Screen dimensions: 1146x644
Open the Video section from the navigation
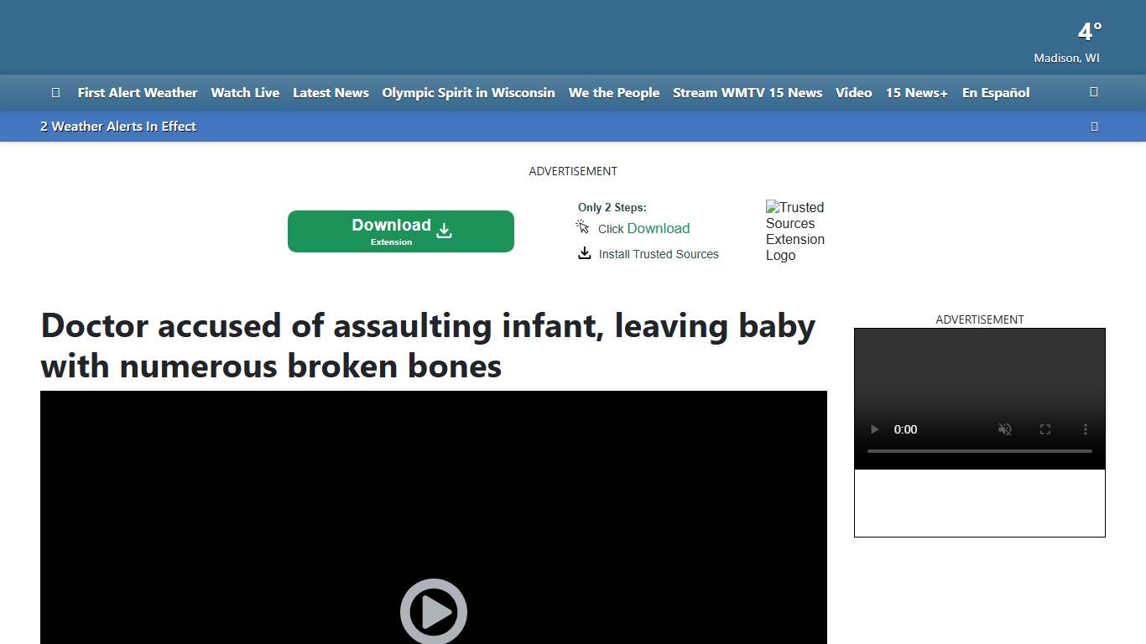click(853, 92)
